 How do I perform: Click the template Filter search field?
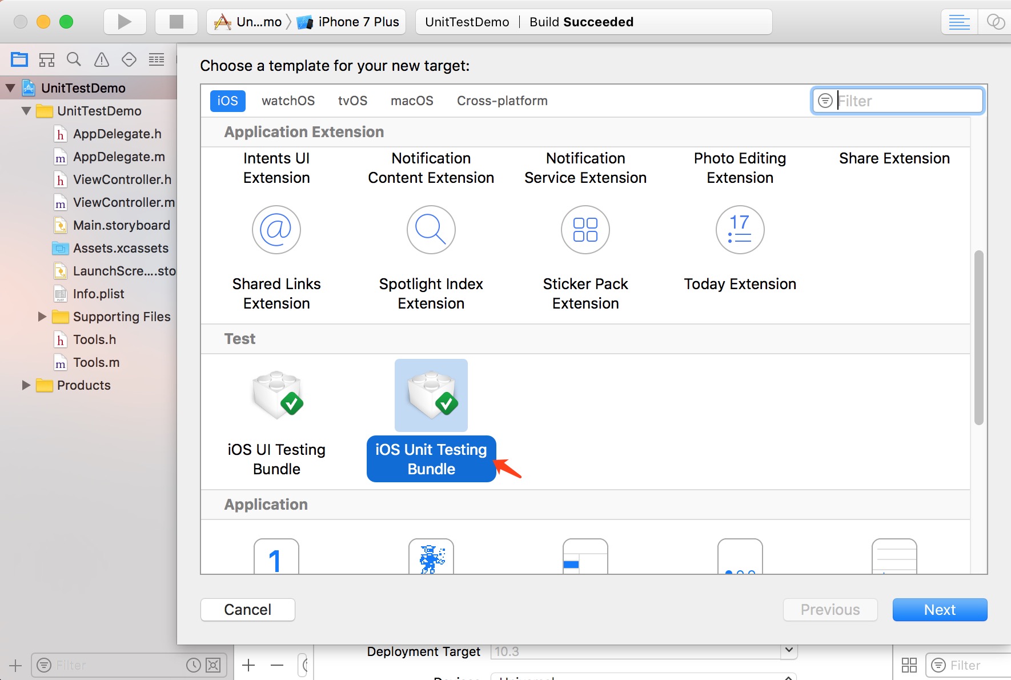tap(898, 101)
